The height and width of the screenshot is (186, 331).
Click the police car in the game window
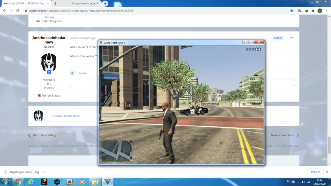[x=194, y=111]
